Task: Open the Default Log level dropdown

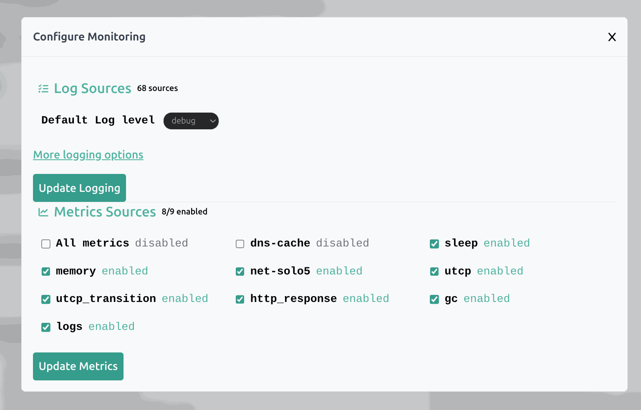Action: (x=191, y=121)
